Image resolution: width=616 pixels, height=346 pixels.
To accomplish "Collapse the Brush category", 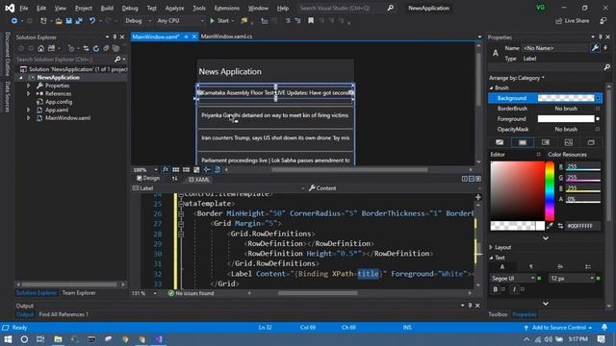I will coord(491,87).
